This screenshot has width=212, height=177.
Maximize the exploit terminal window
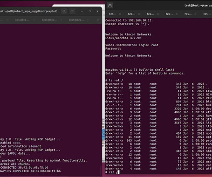[x=89, y=11]
